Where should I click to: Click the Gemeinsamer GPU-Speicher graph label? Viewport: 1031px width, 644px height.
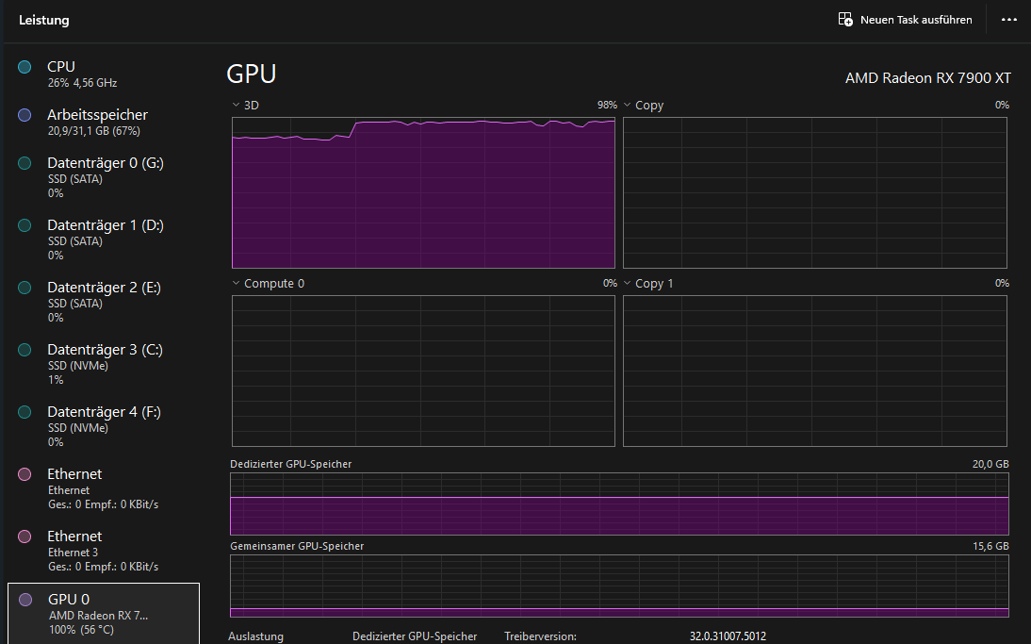pyautogui.click(x=297, y=546)
